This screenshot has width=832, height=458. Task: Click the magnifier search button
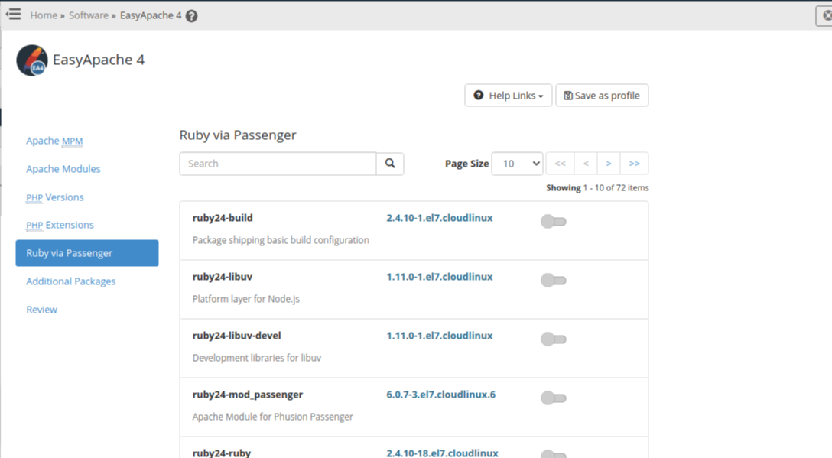click(x=390, y=164)
